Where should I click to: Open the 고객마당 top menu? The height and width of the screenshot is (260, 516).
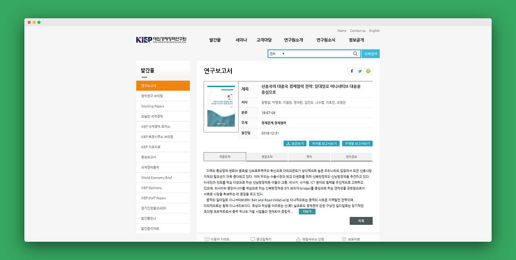coord(264,40)
